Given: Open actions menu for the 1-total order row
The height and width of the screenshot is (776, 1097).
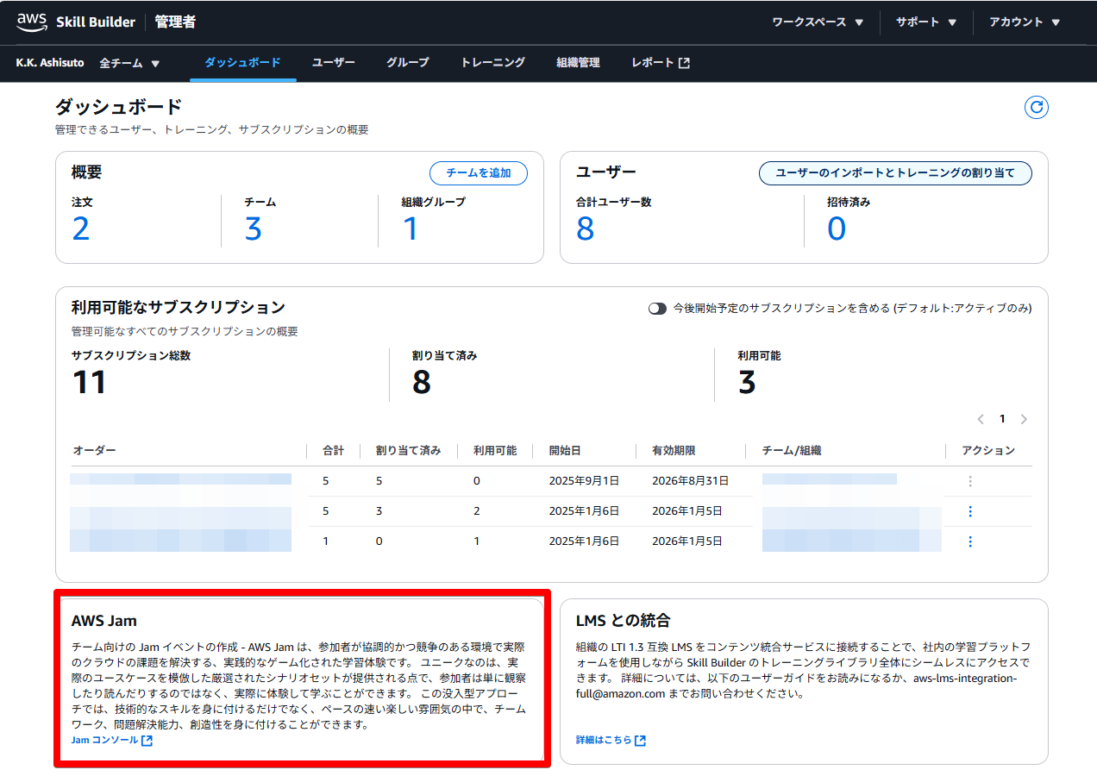Looking at the screenshot, I should [x=970, y=541].
